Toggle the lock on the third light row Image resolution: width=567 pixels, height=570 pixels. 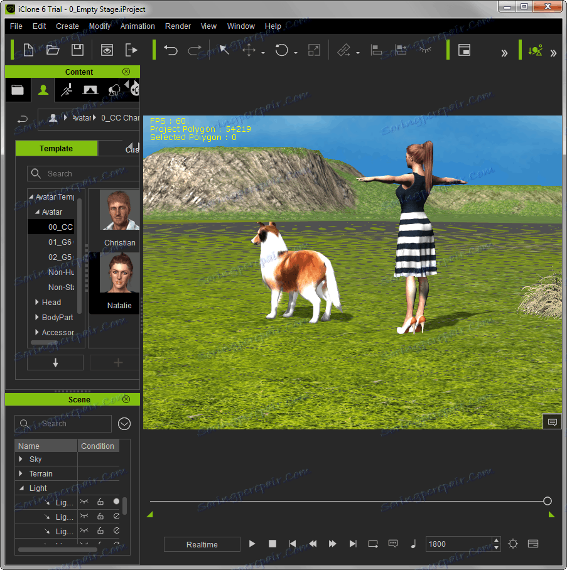point(100,530)
